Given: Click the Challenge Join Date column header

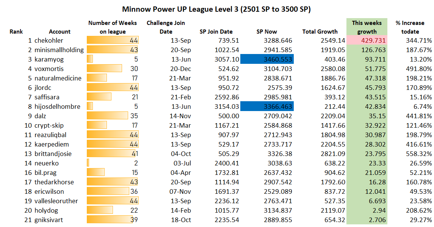Looking at the screenshot, I should [166, 27].
